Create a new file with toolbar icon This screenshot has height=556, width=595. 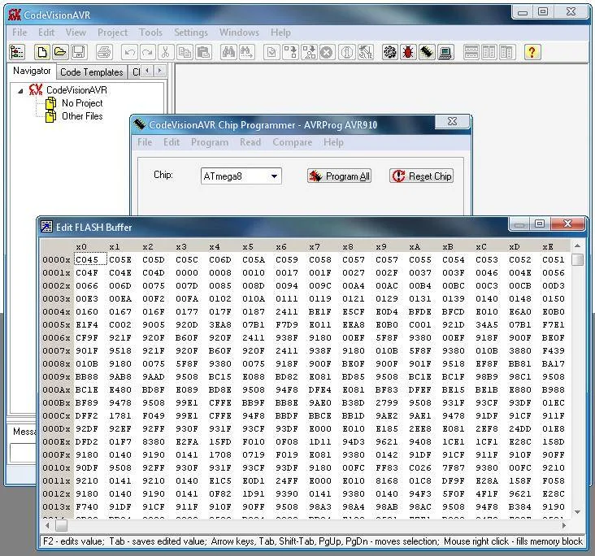[x=41, y=52]
